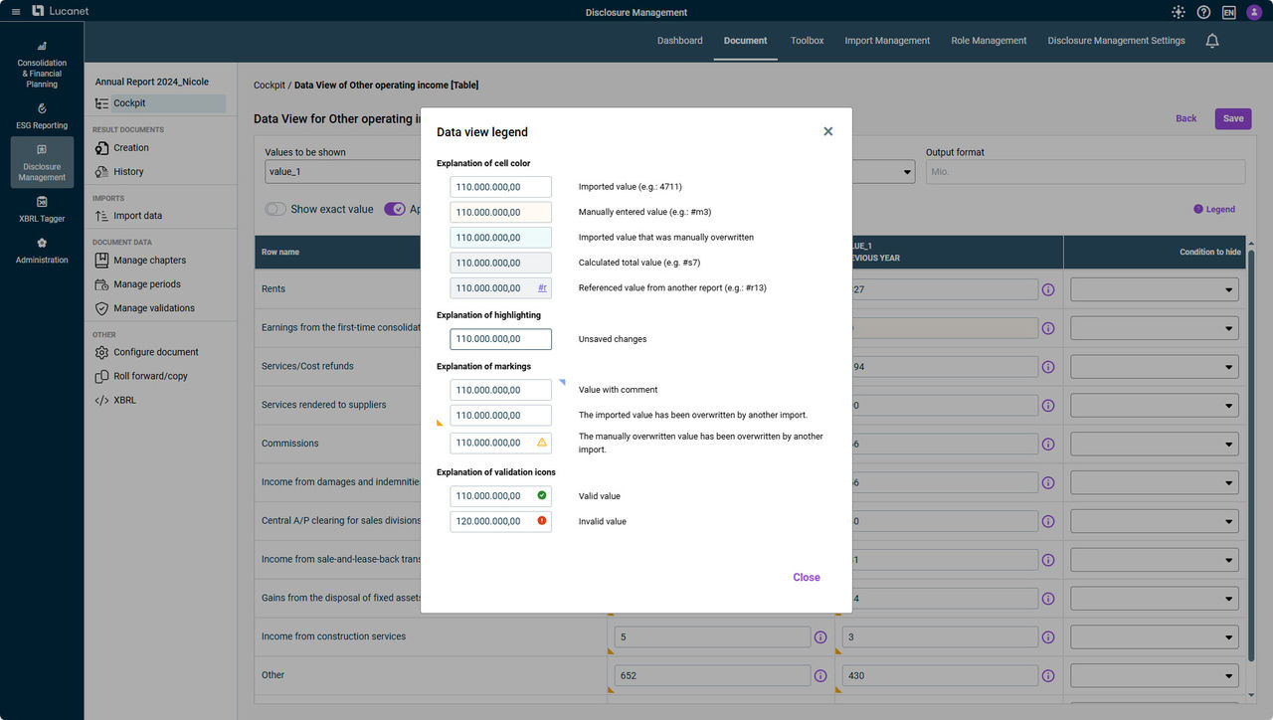Toggle the Show exact value switch

coord(275,209)
